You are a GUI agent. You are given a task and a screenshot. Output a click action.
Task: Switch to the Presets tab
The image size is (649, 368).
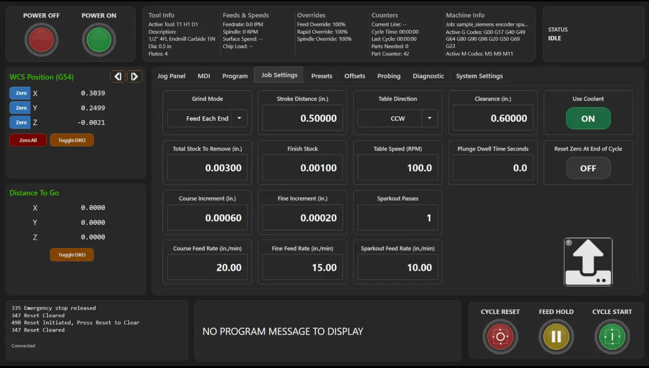click(x=322, y=76)
